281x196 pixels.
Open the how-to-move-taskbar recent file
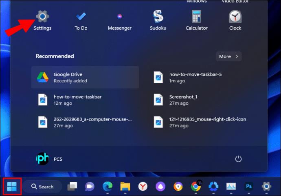click(x=85, y=100)
